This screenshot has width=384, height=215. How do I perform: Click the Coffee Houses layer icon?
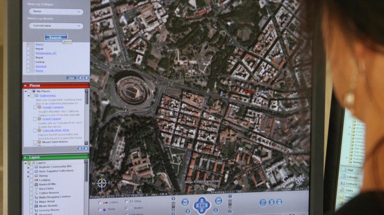point(36,193)
